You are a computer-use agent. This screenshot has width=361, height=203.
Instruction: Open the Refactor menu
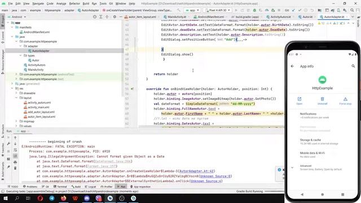[x=74, y=3]
